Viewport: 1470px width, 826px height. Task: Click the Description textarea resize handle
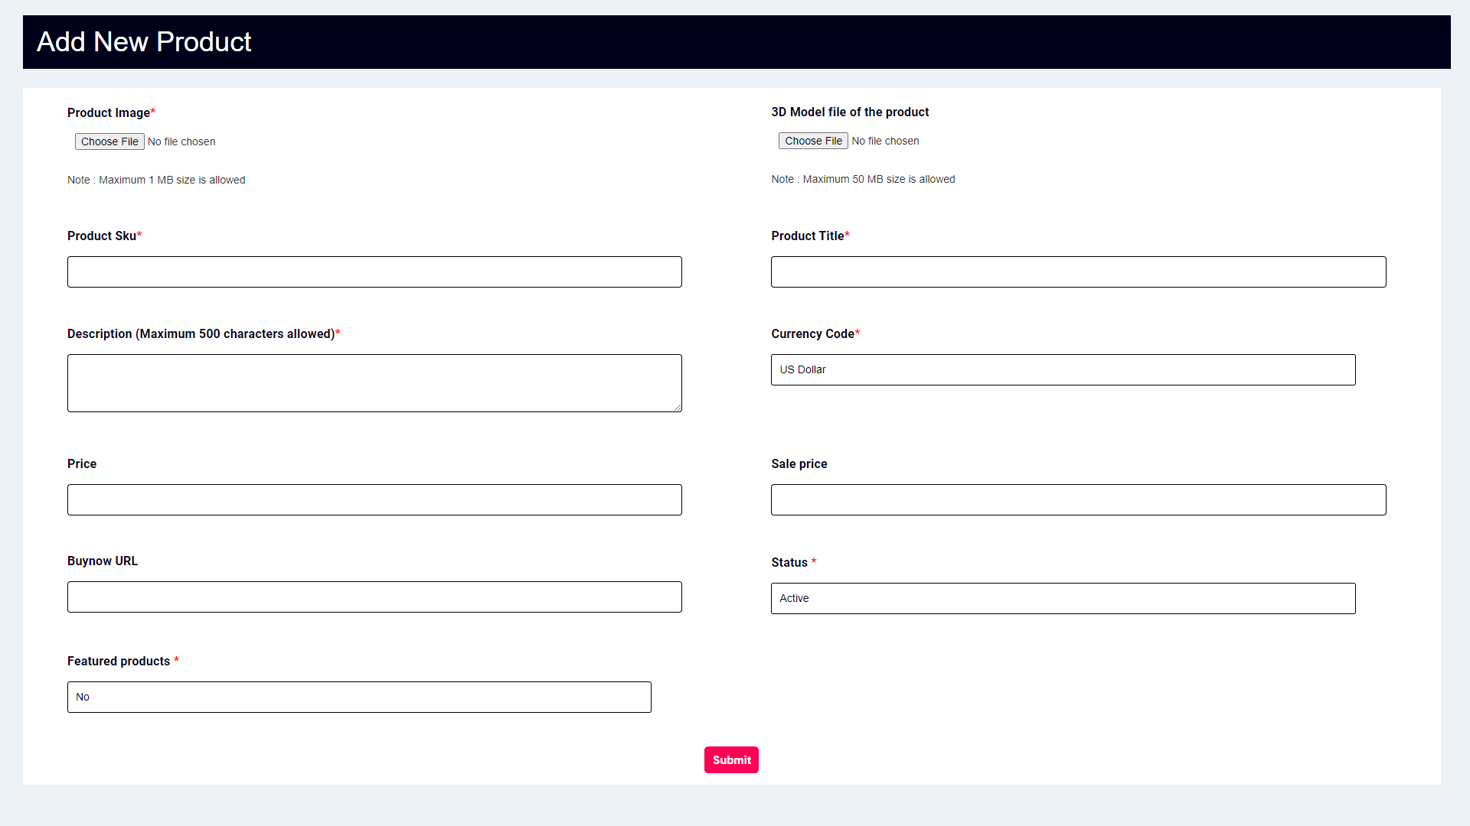click(x=678, y=408)
